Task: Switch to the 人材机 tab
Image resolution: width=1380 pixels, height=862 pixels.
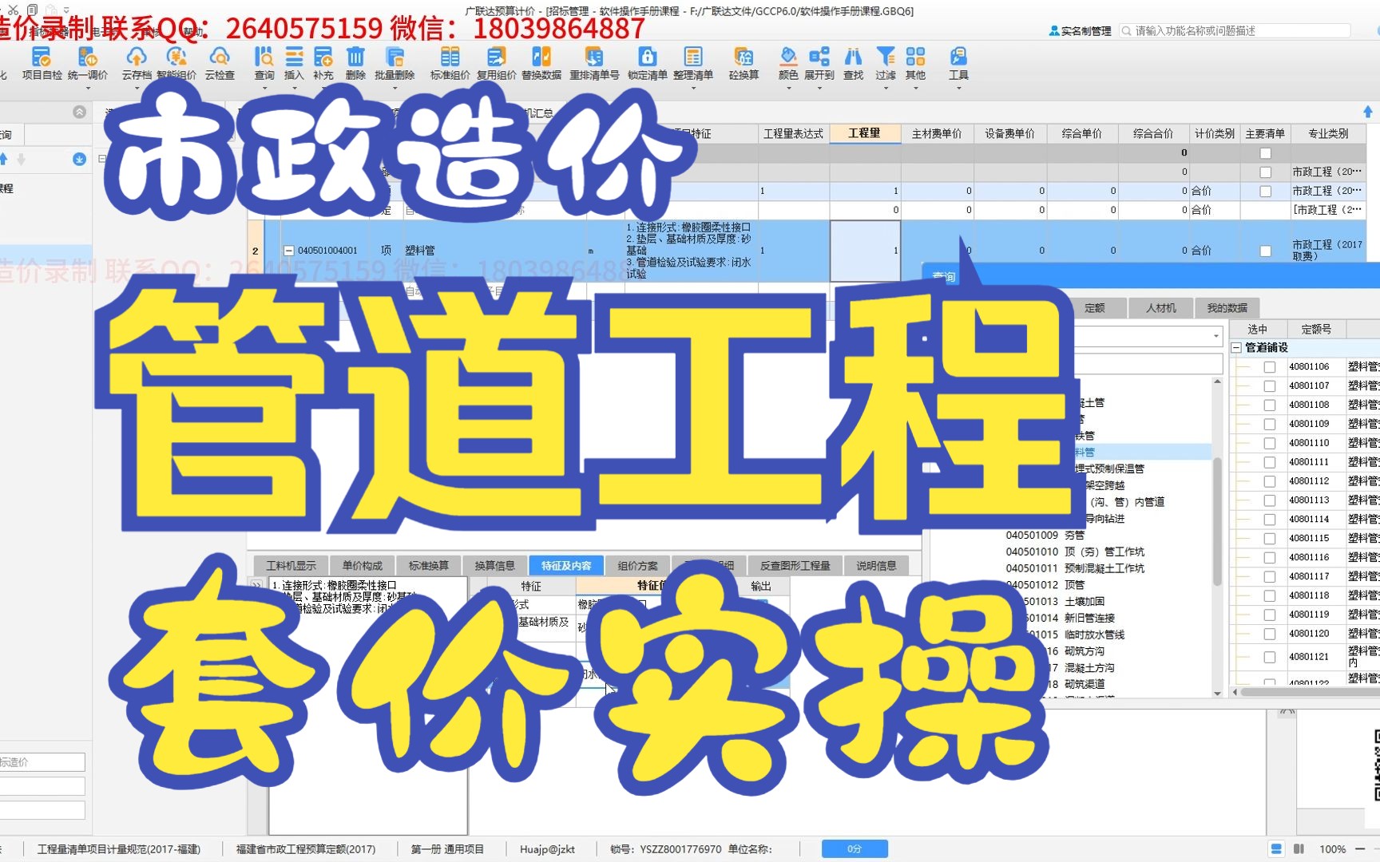Action: pos(1161,308)
